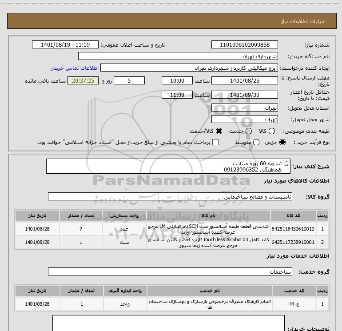
Task: Click the شهر محل تحویل field
Action: pos(244,119)
